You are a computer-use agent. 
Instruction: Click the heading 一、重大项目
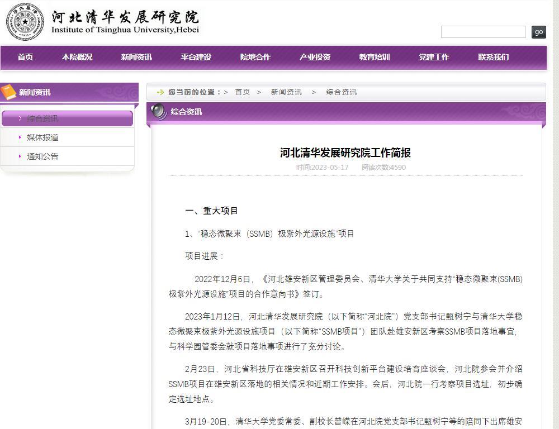[211, 211]
